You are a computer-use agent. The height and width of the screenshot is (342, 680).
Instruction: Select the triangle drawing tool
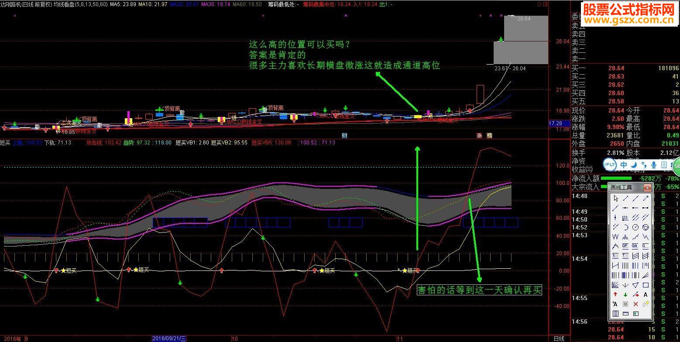[635, 285]
